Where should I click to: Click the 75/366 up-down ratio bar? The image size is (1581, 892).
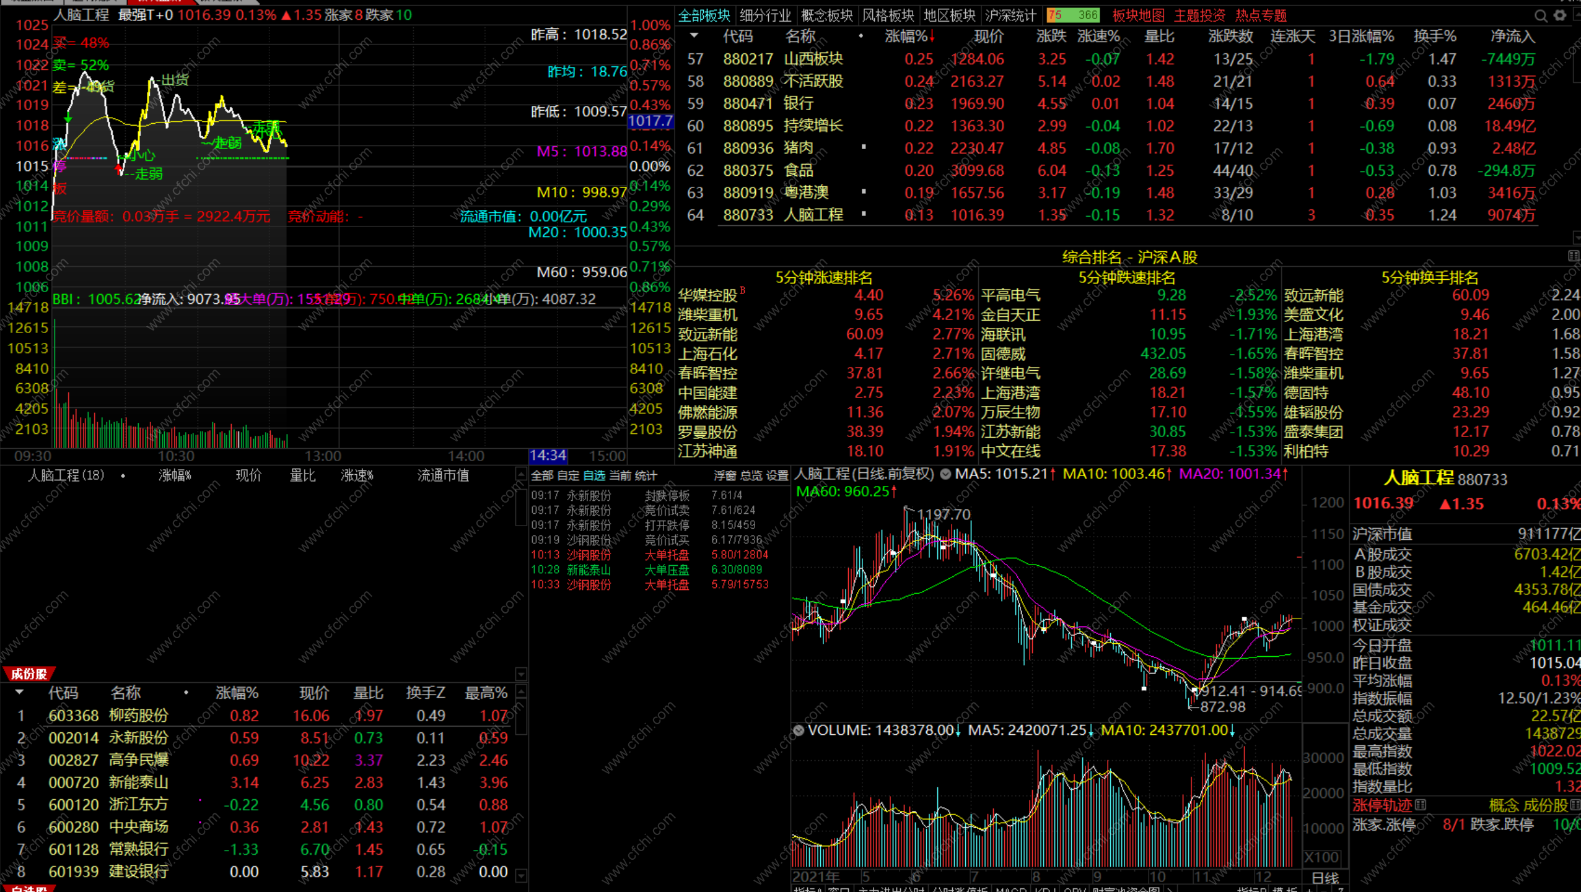[1073, 15]
